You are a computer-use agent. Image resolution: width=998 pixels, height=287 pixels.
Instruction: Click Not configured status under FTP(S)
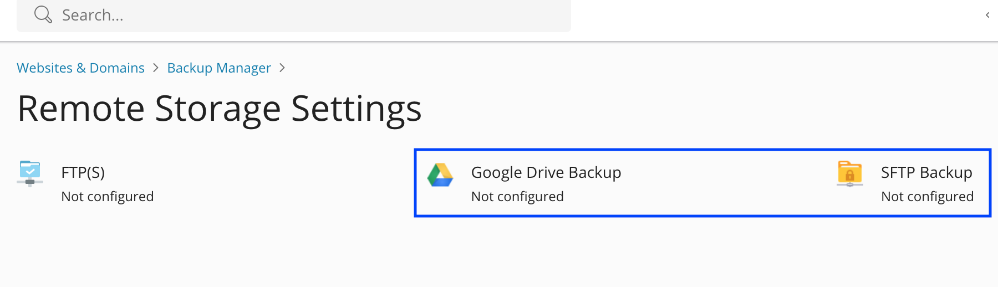pyautogui.click(x=107, y=197)
